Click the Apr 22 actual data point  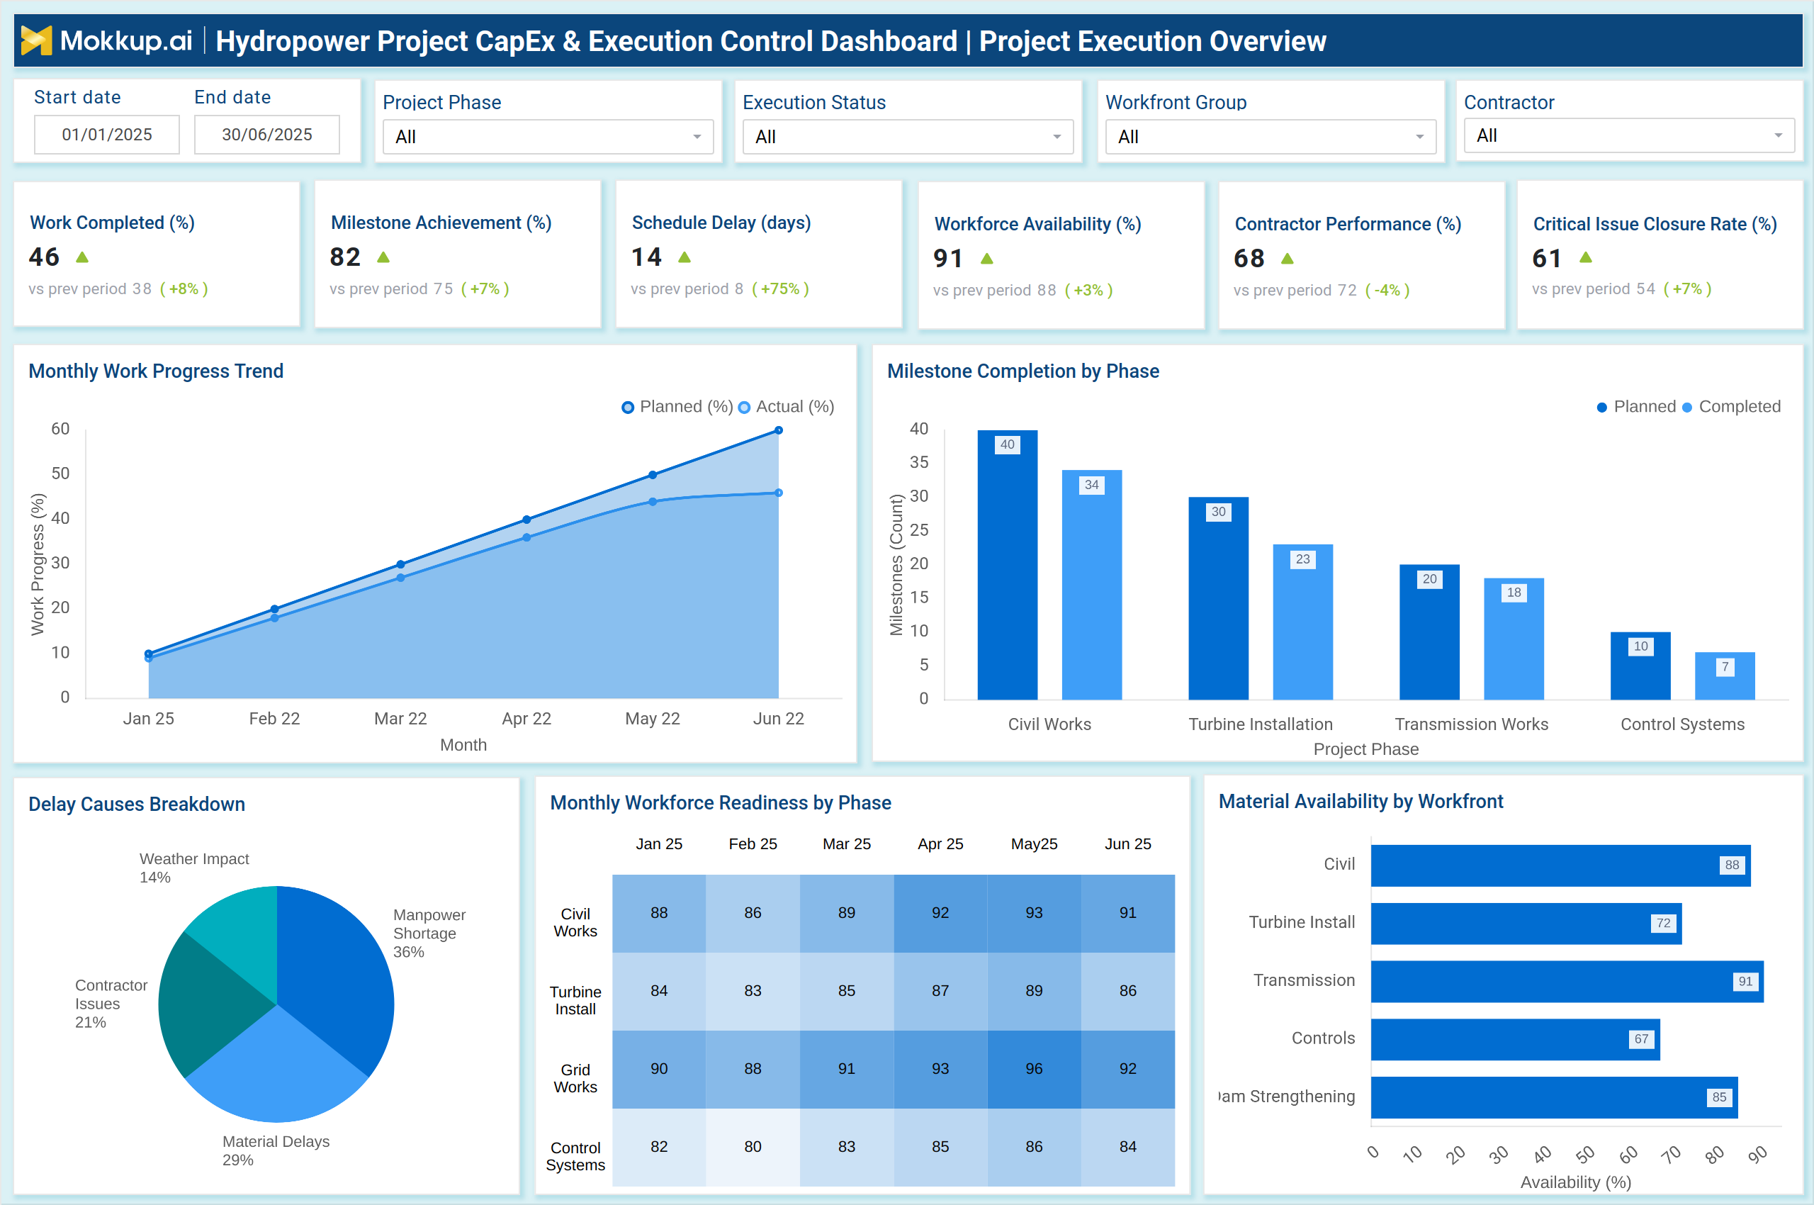point(526,537)
